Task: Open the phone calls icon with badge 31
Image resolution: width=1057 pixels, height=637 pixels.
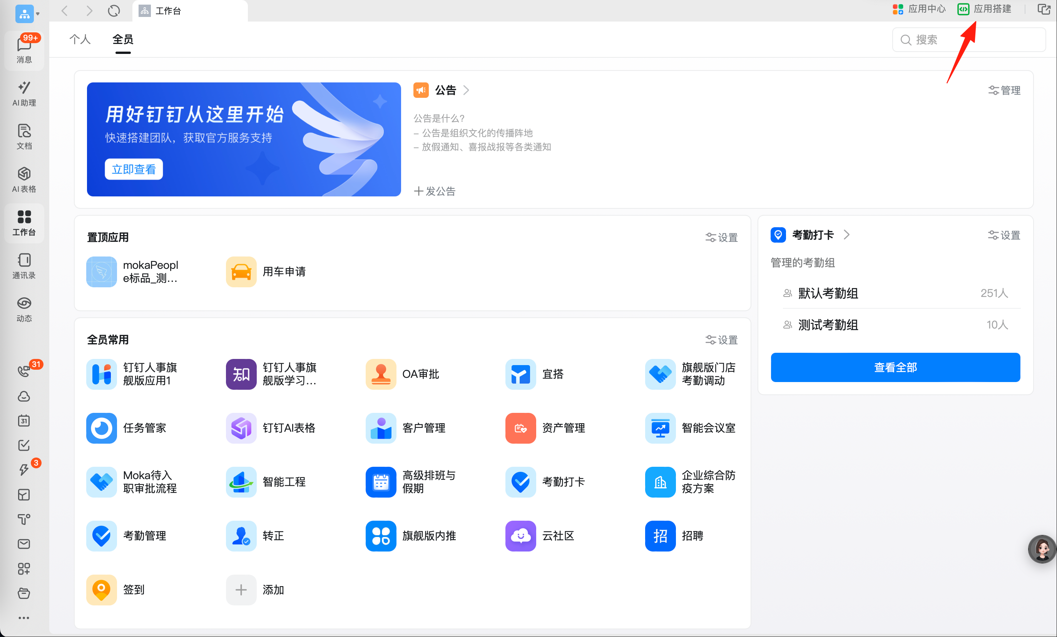Action: coord(24,371)
